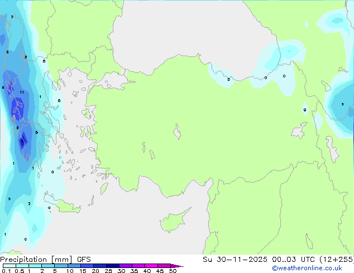Viewport: 354px width, 273px height.
Task: Click the legend label 10
Action: (x=70, y=271)
